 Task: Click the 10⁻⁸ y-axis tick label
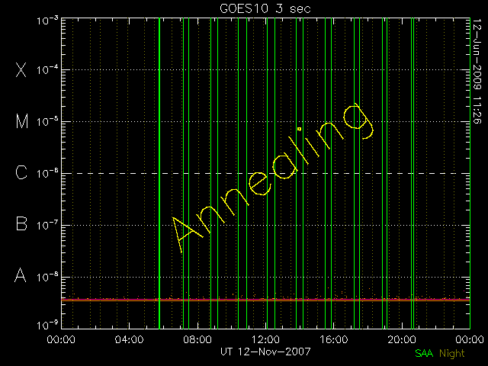point(47,277)
